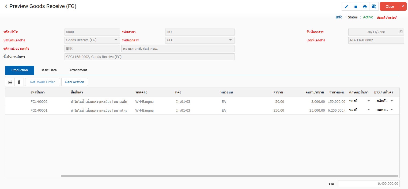
Task: Click the horizontal scrollbar below the grid
Action: point(229,176)
